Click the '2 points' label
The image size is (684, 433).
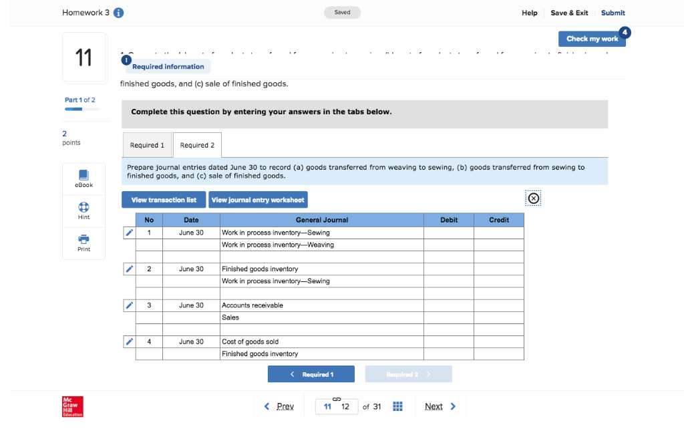click(x=71, y=138)
